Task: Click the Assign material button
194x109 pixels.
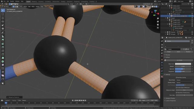Action: point(169,52)
